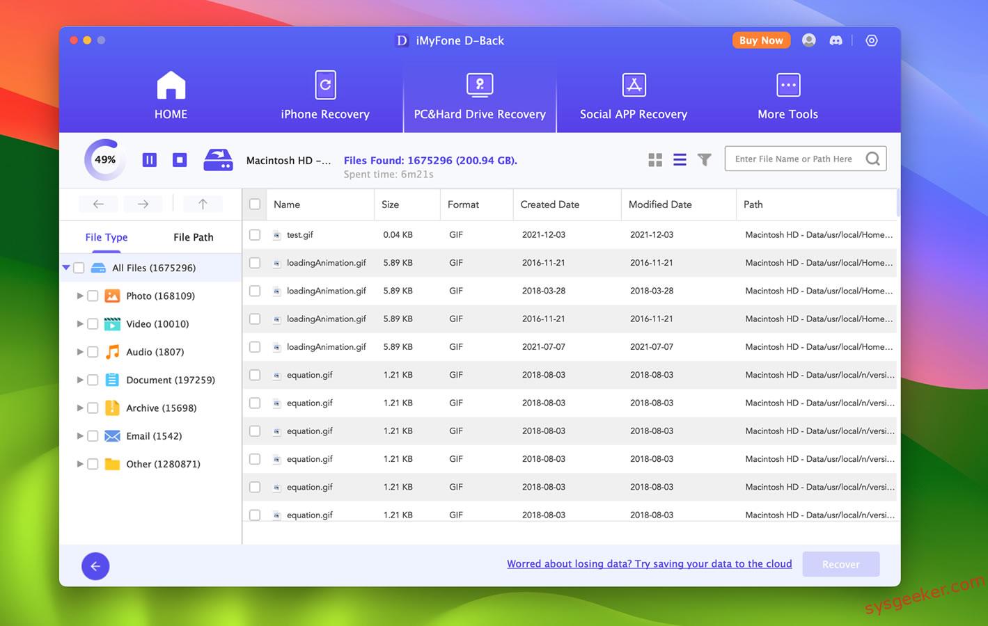The width and height of the screenshot is (988, 626).
Task: Click the Video clapperboard icon
Action: pyautogui.click(x=112, y=323)
